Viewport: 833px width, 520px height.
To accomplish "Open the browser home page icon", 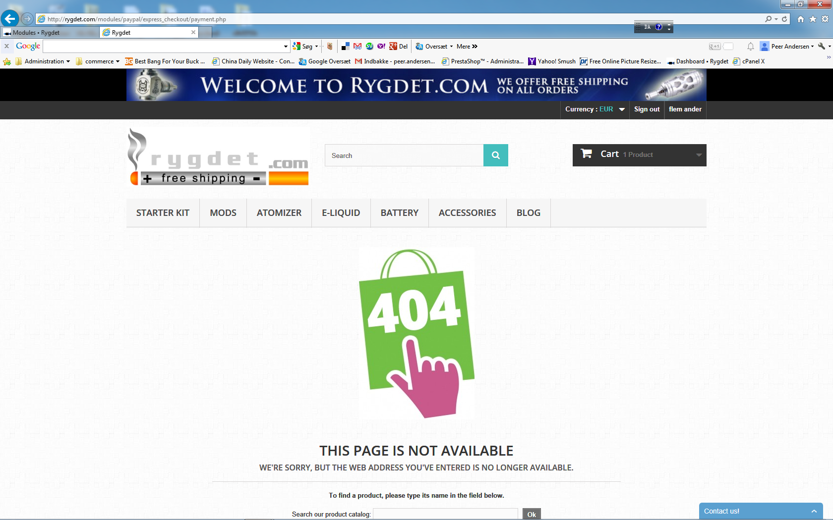I will point(801,19).
